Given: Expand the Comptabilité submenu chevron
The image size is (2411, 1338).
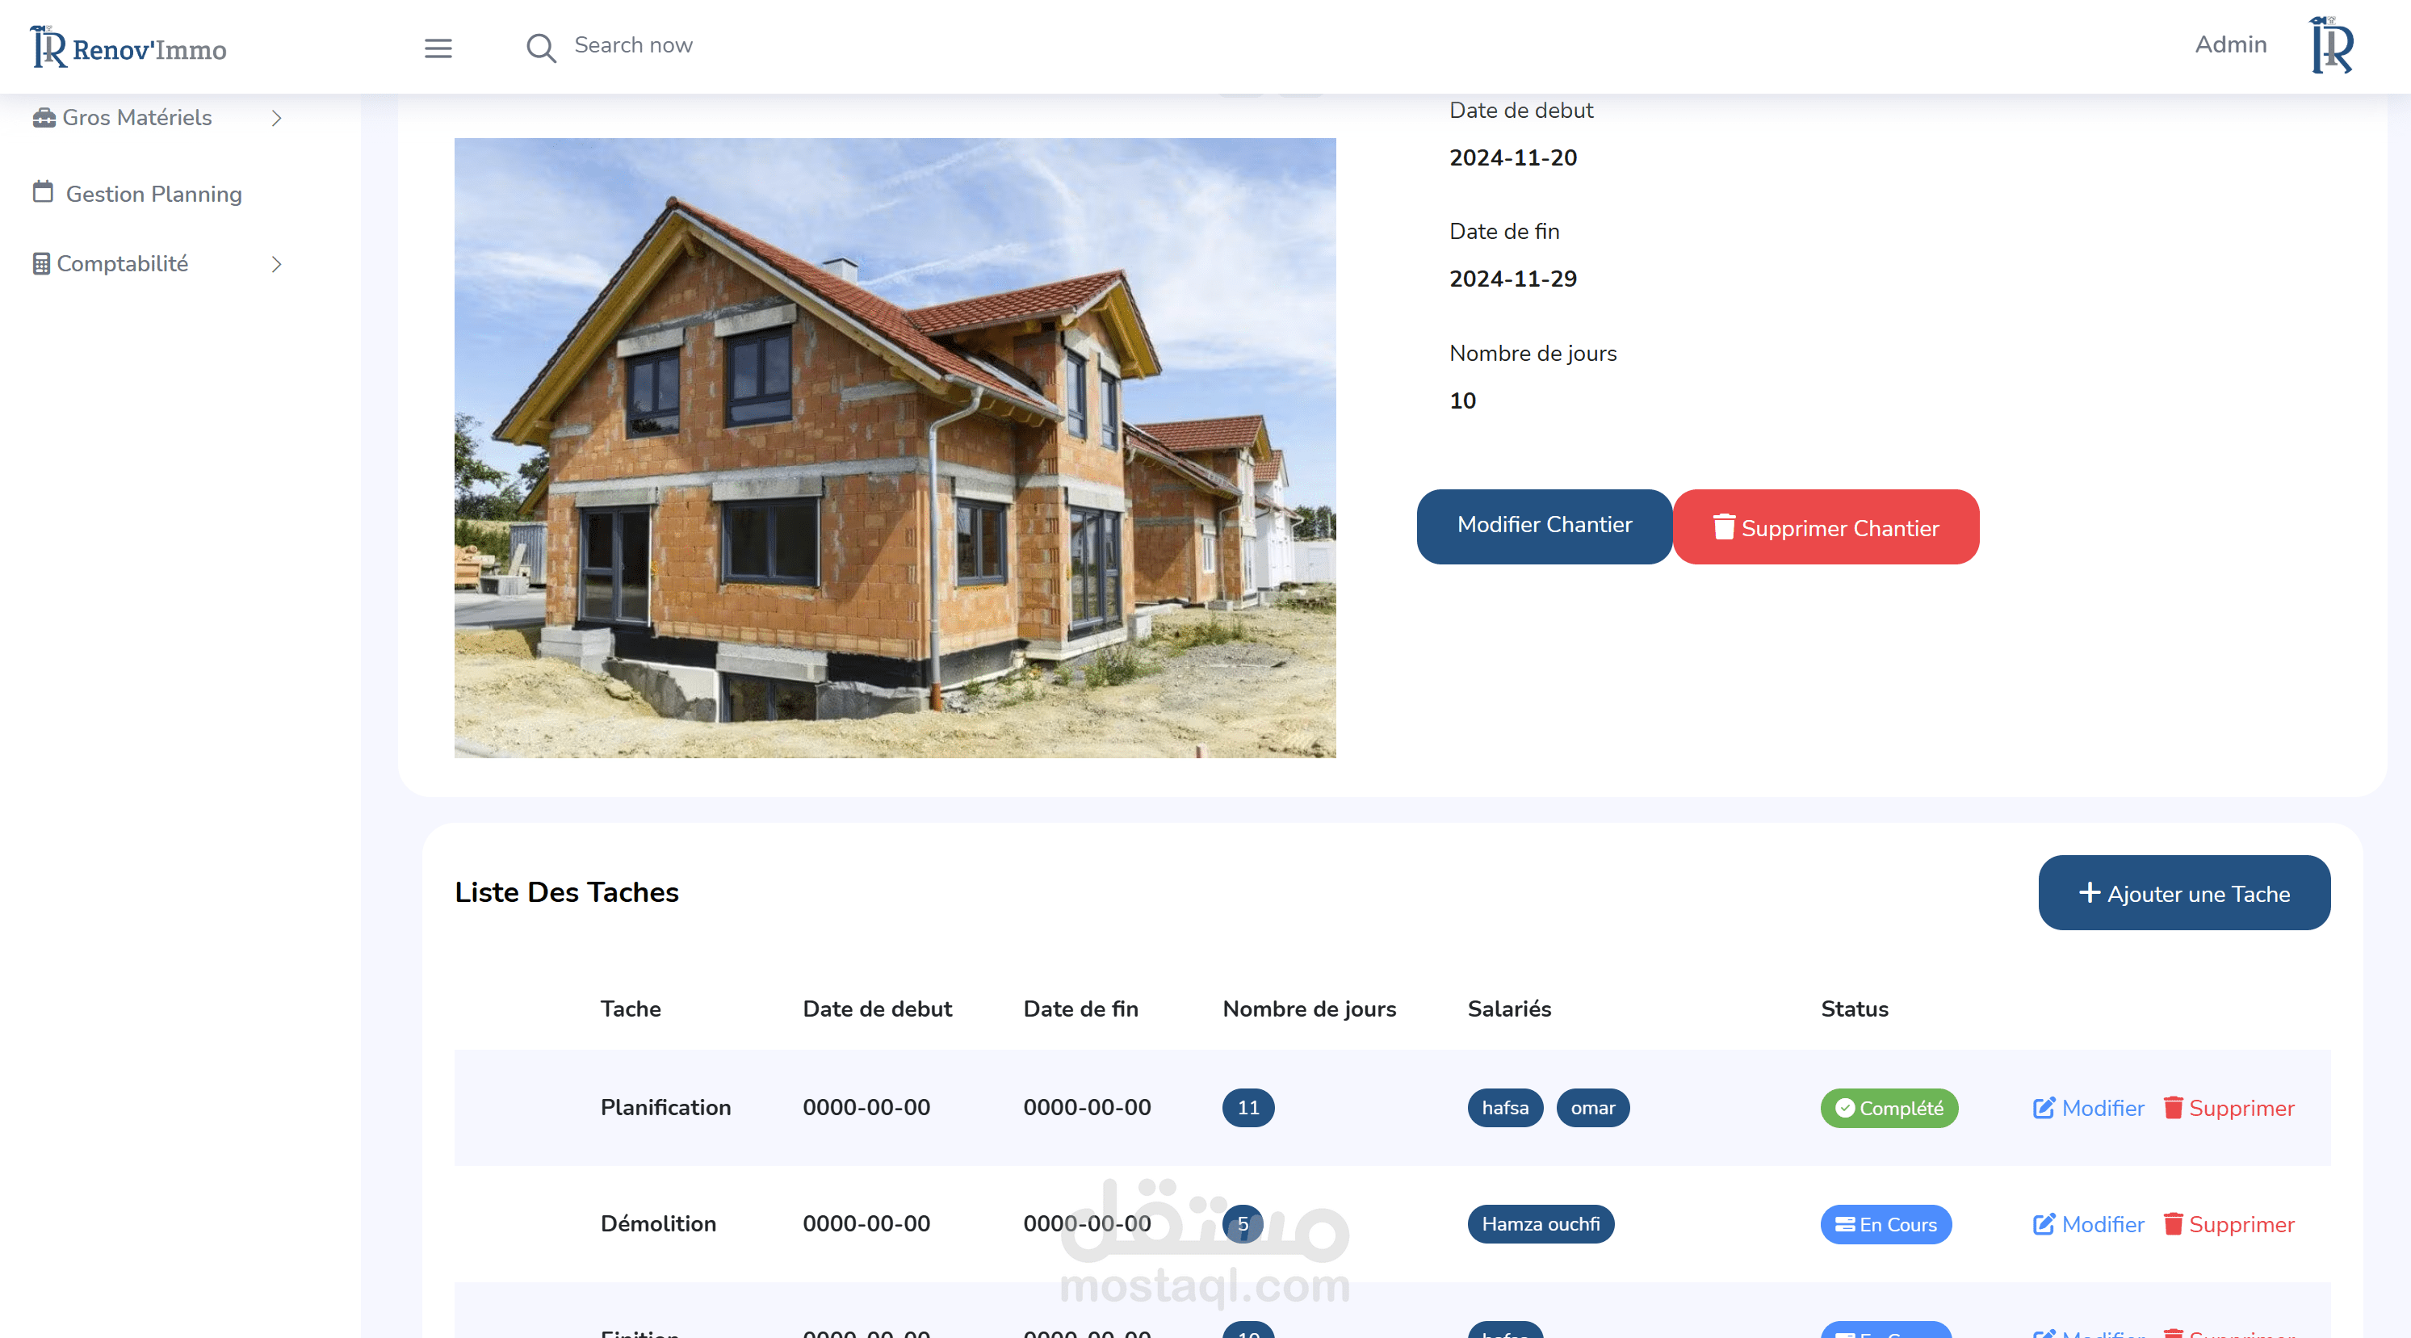Looking at the screenshot, I should [276, 264].
